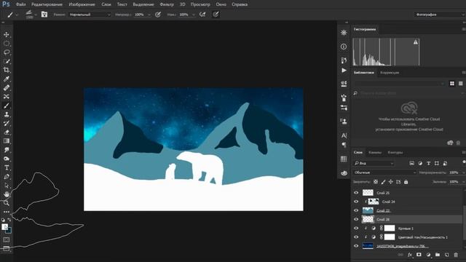The image size is (466, 262).
Task: Select the Healing Brush tool
Action: 7,88
